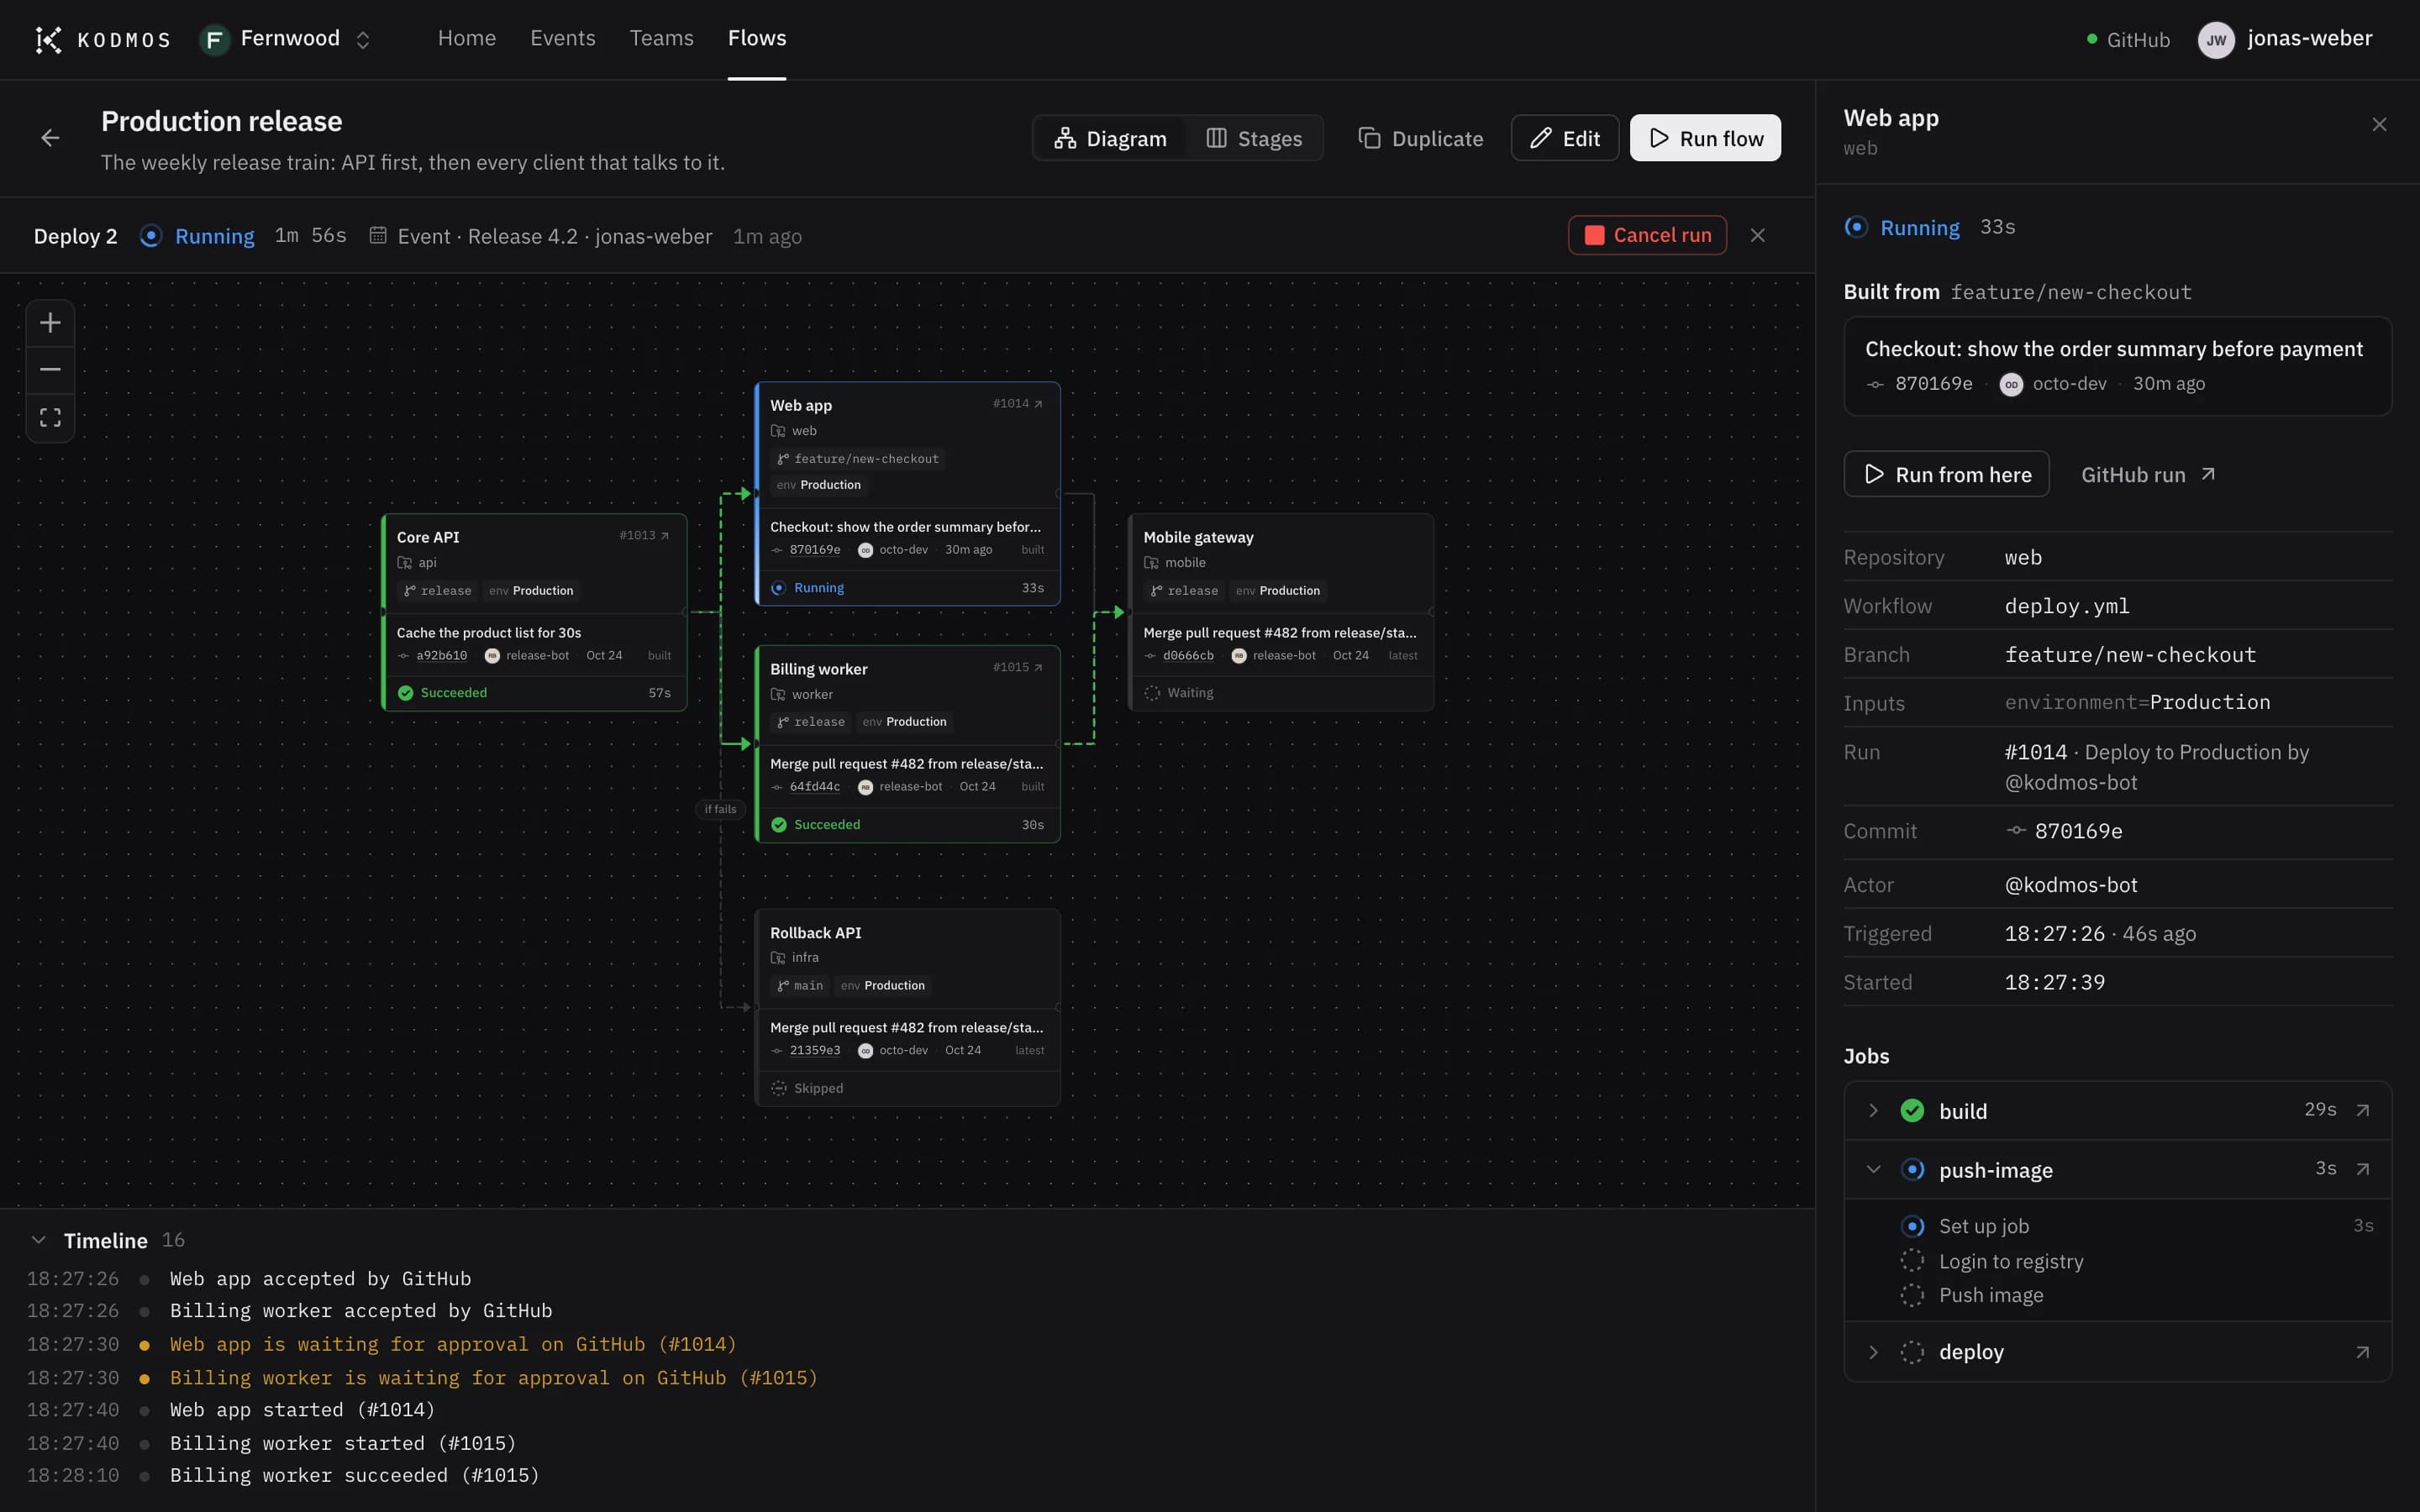2420x1512 pixels.
Task: Expand the deploy job
Action: (x=1873, y=1352)
